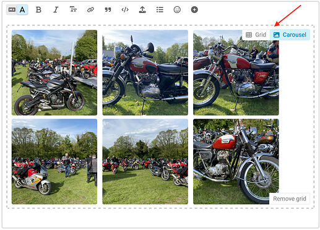Toggle bold formatting
The height and width of the screenshot is (230, 320).
pyautogui.click(x=38, y=10)
